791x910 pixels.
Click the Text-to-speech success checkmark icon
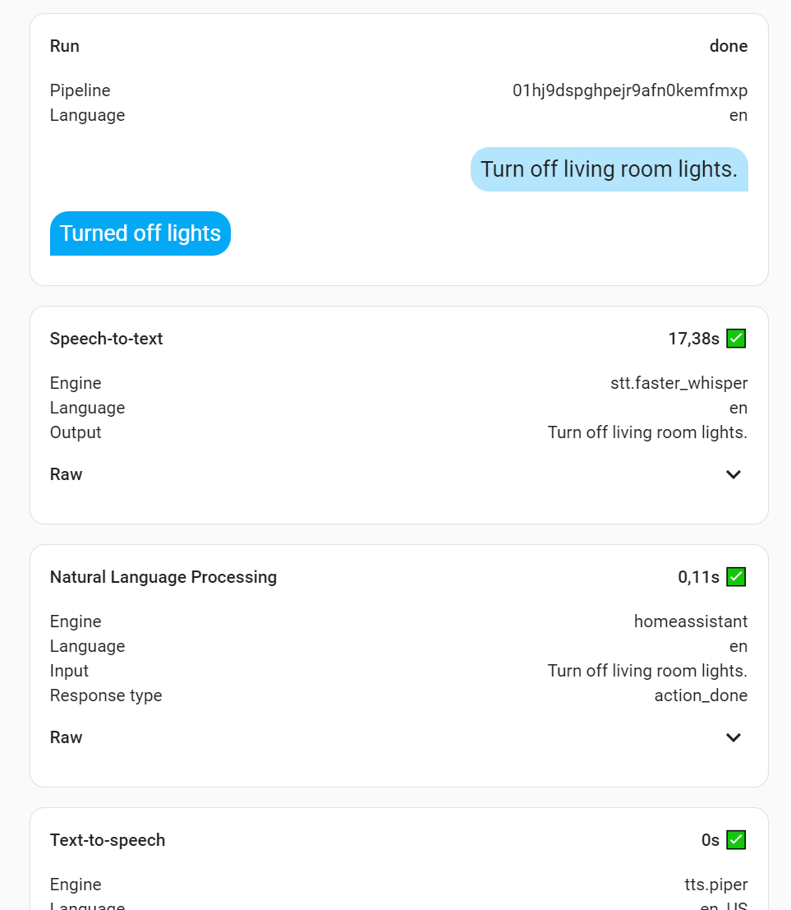736,839
